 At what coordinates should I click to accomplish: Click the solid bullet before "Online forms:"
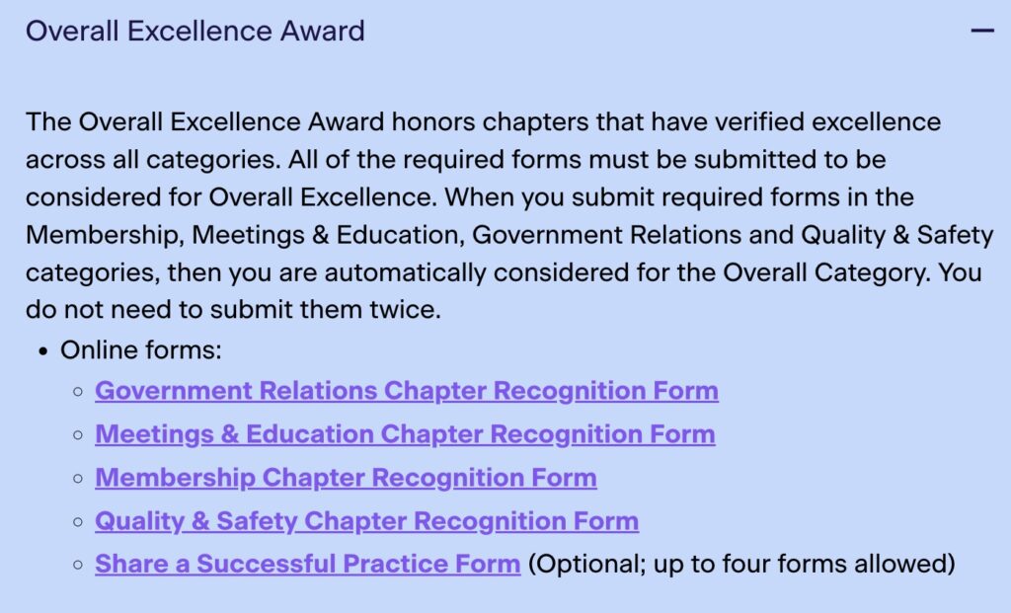(43, 350)
